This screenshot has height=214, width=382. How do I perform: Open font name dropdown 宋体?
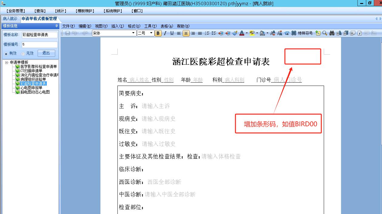[134, 33]
